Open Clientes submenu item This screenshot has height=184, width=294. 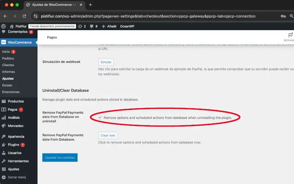[x=8, y=65]
